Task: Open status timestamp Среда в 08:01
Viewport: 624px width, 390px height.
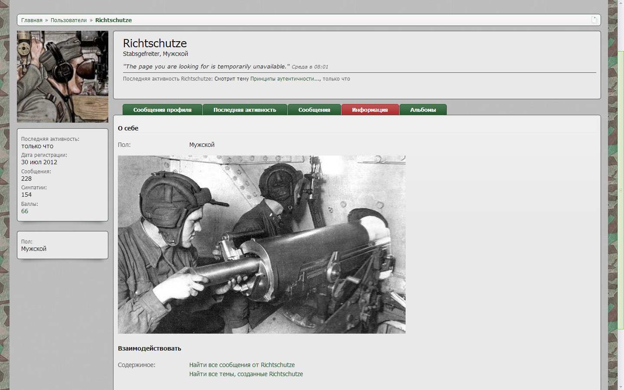Action: [310, 67]
